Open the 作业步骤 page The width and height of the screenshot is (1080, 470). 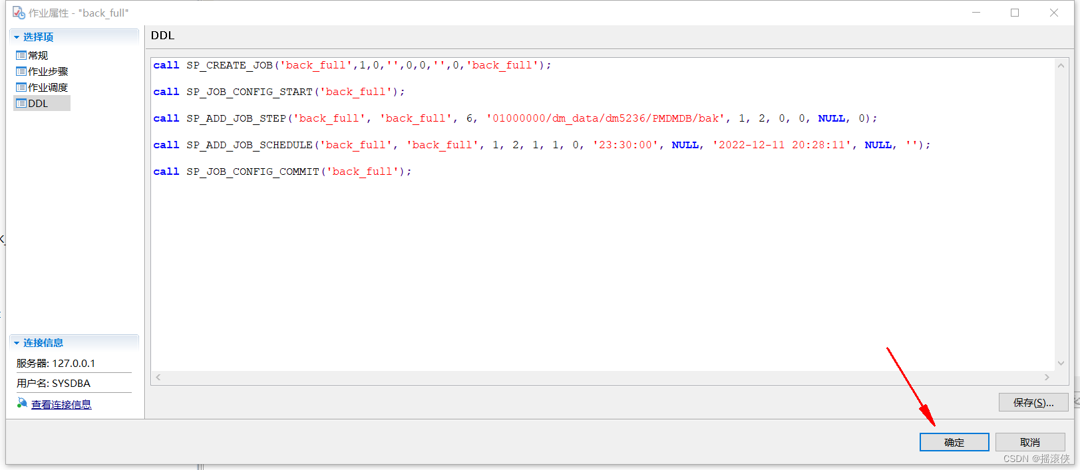48,71
